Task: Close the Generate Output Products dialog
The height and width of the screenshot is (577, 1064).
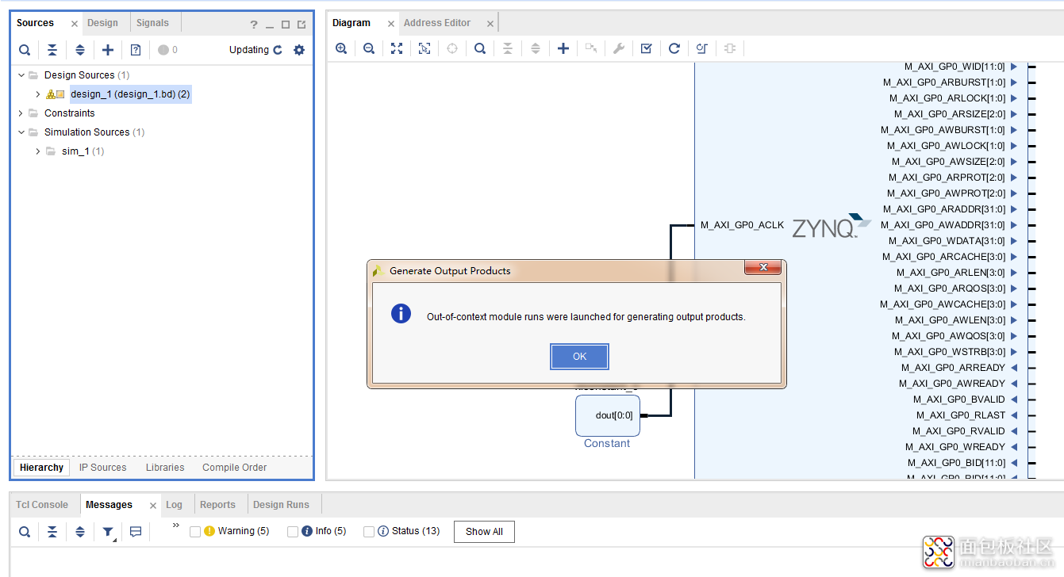Action: coord(763,268)
